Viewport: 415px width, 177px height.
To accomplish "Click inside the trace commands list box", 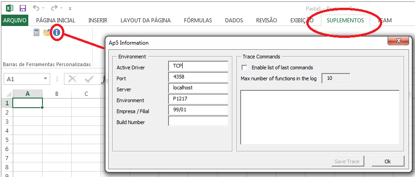I will click(x=320, y=117).
